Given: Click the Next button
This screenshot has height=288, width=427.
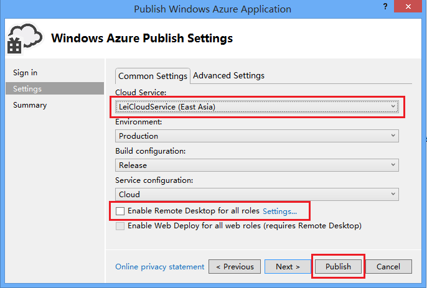Looking at the screenshot, I should (x=288, y=266).
